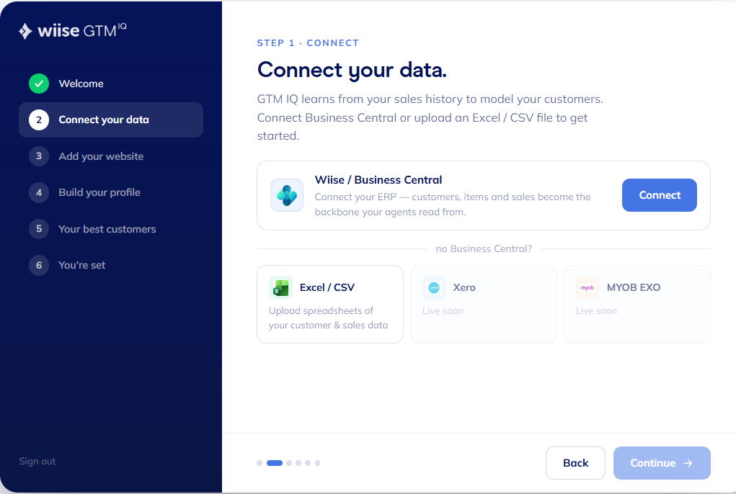Screen dimensions: 736x494
Task: Click the arrow icon on Continue
Action: click(688, 463)
